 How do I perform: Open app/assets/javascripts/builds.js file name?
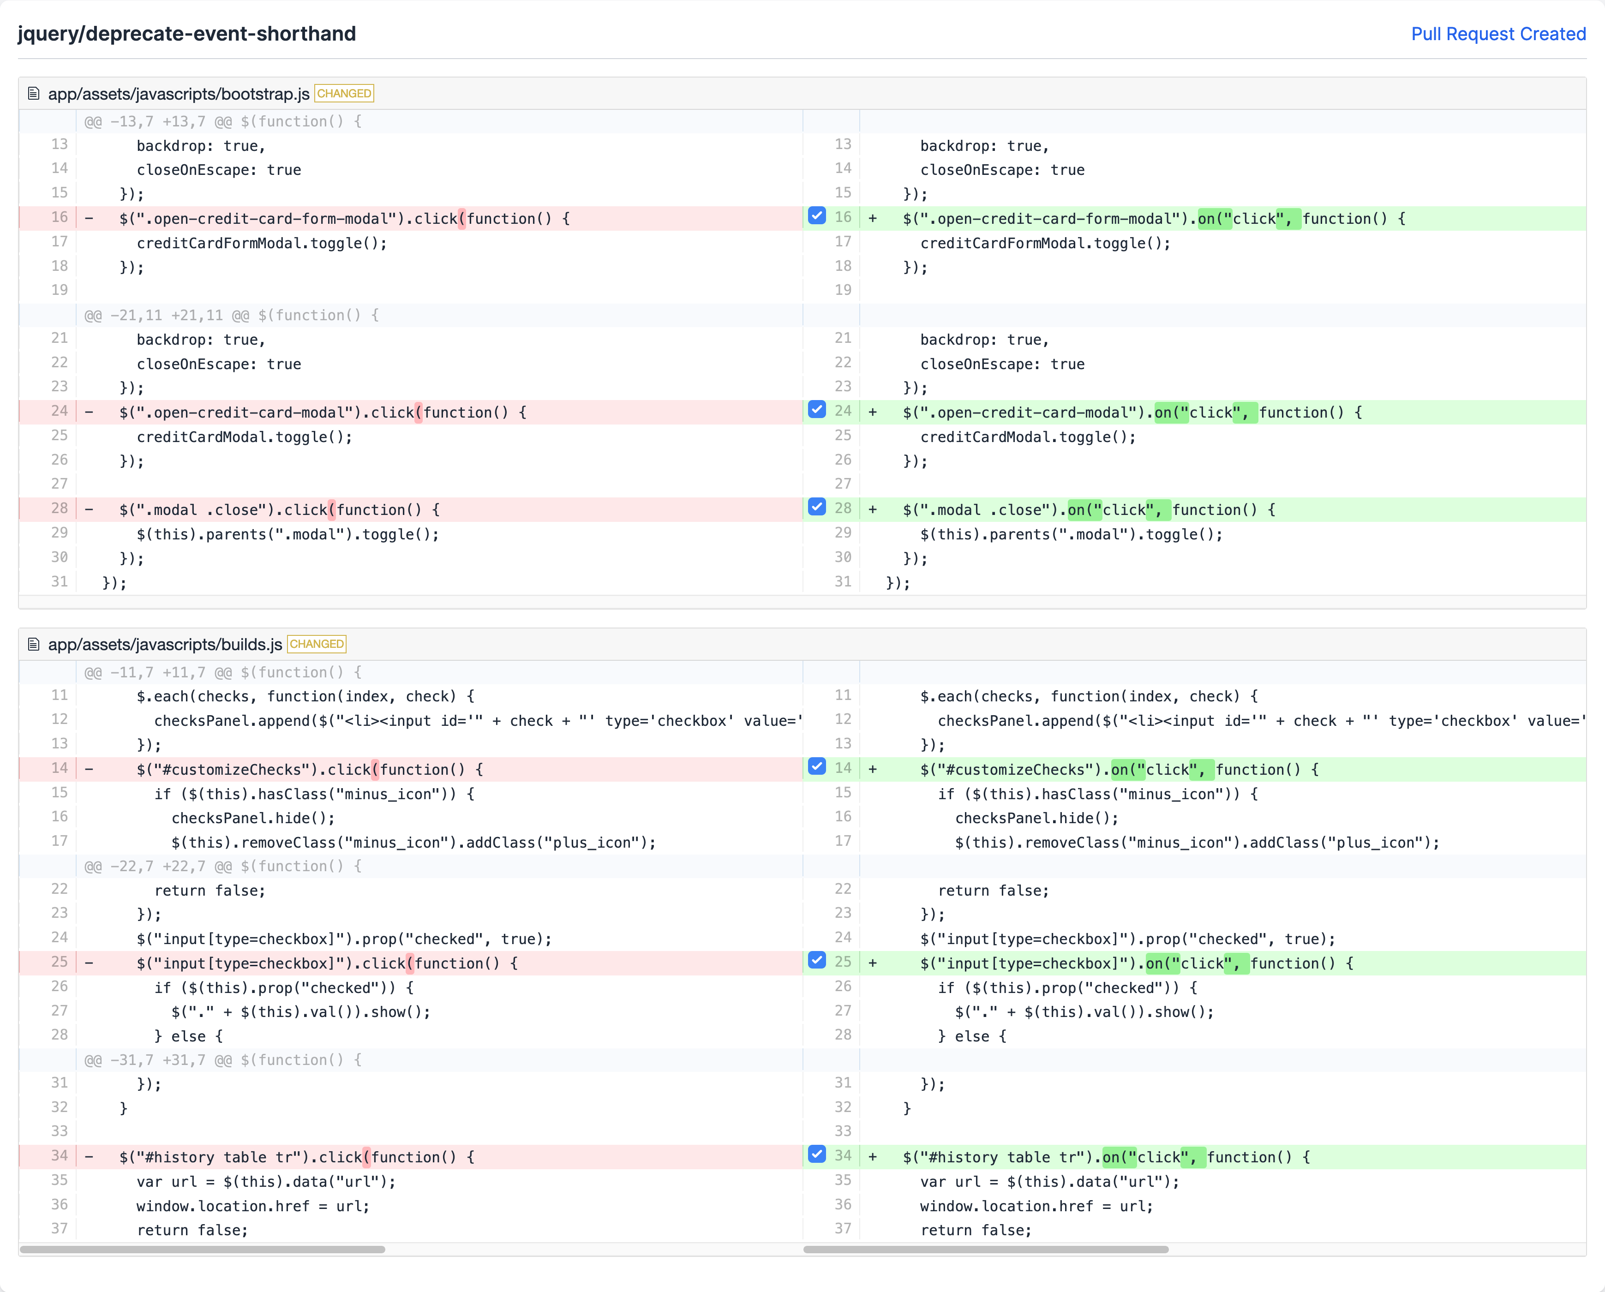click(165, 645)
